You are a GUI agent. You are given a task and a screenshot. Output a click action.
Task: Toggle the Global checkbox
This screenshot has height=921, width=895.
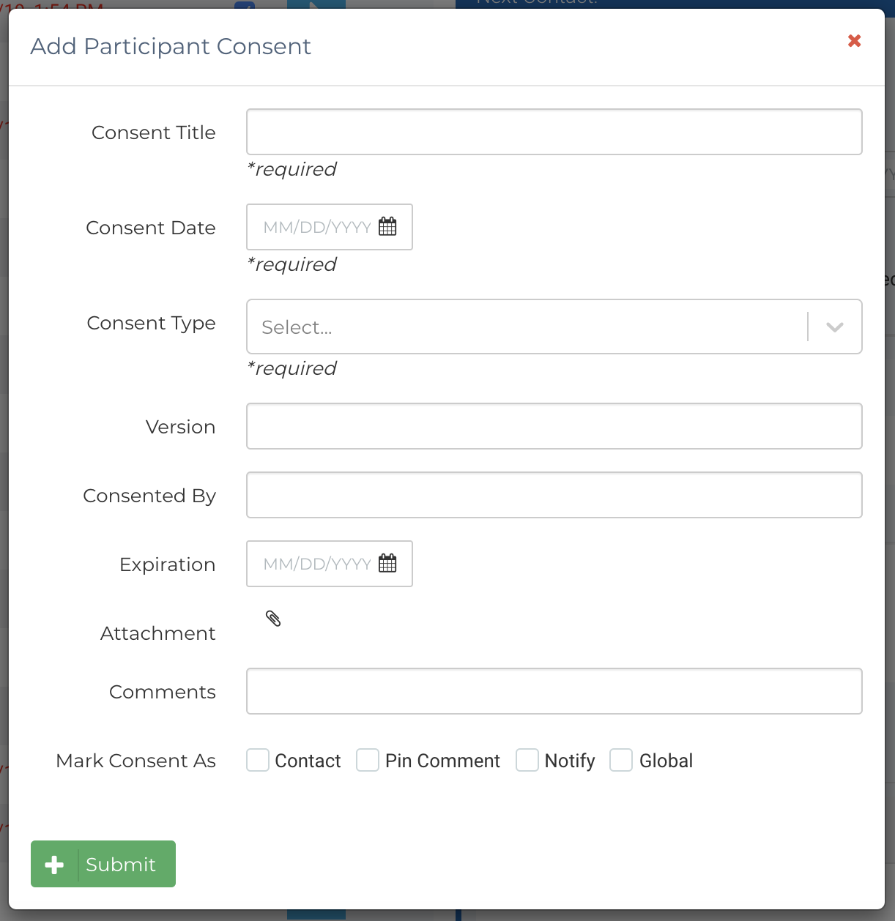click(x=621, y=761)
